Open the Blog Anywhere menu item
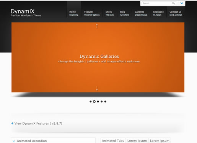This screenshot has height=143, width=197. pos(124,13)
